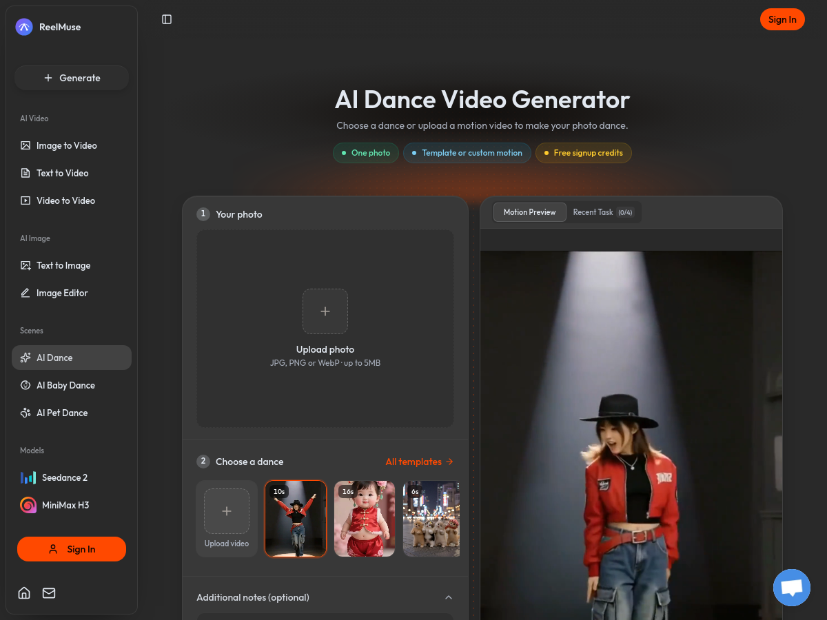Collapse Additional notes section chevron

[x=449, y=597]
